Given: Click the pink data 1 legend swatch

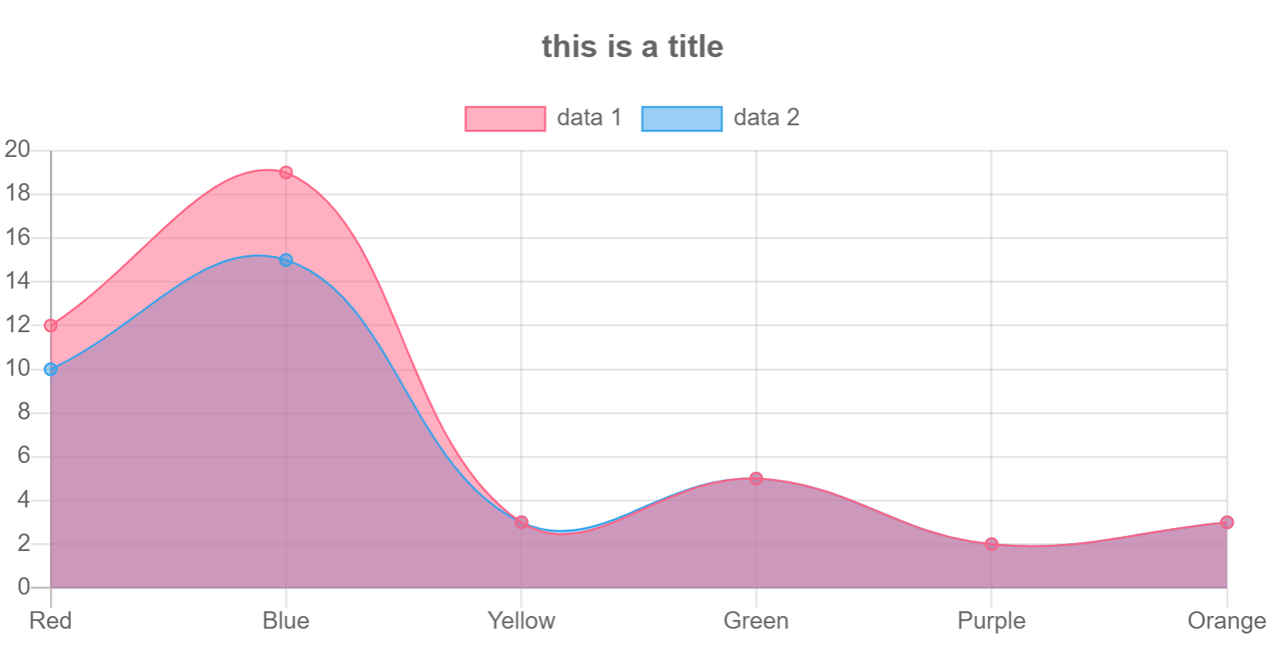Looking at the screenshot, I should click(x=505, y=118).
